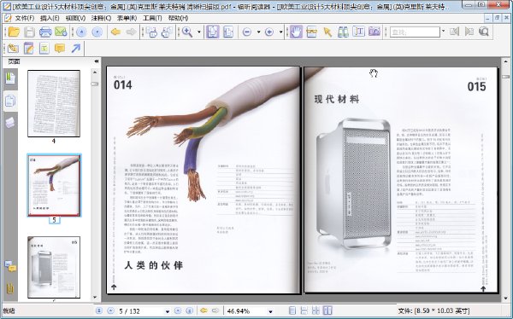Add a comment with speech bubble tool
513x319 pixels.
coord(60,49)
